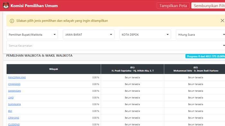Click the Sembunyikan Filter button
Screen dimensions: 225x126
[x=208, y=6]
